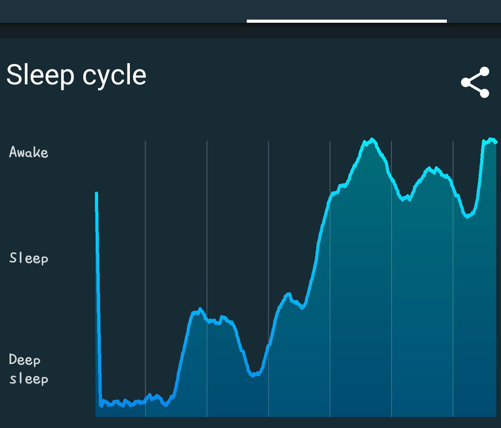Click the shaded area beneath the tallest peak

pyautogui.click(x=371, y=275)
